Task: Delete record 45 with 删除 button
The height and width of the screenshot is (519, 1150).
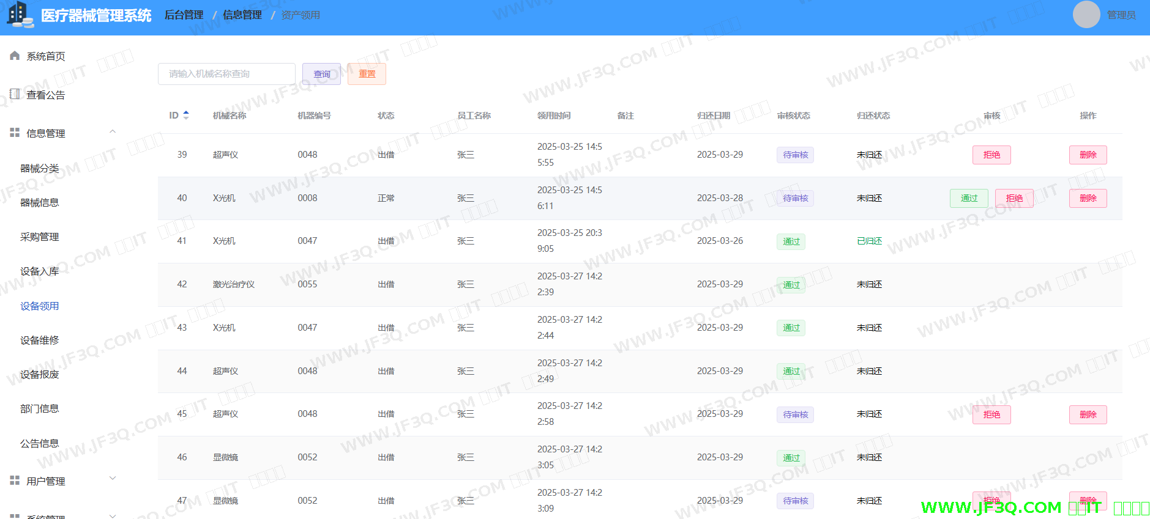Action: click(x=1088, y=414)
